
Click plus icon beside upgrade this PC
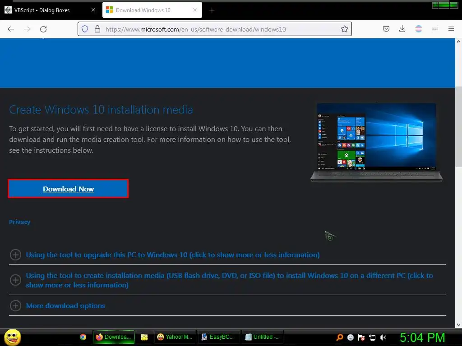pos(16,255)
